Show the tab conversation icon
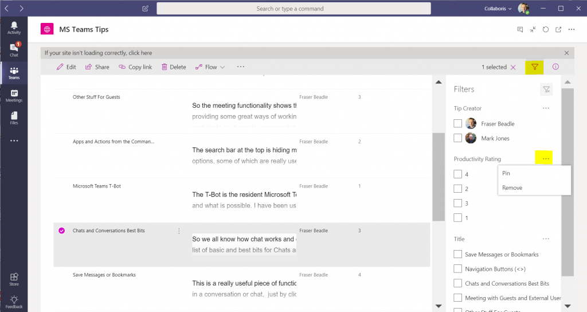 pos(520,29)
